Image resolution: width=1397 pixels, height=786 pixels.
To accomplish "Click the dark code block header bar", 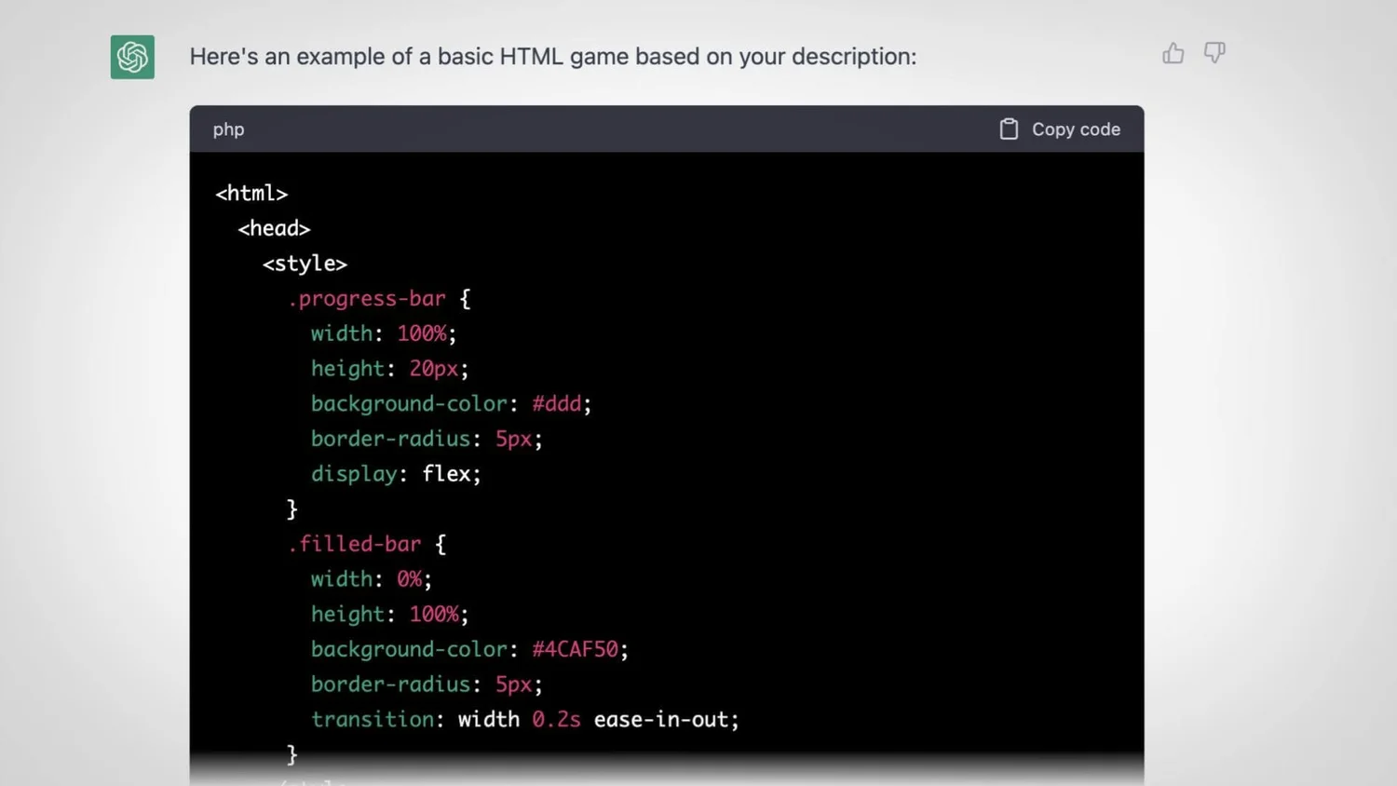I will pos(652,129).
